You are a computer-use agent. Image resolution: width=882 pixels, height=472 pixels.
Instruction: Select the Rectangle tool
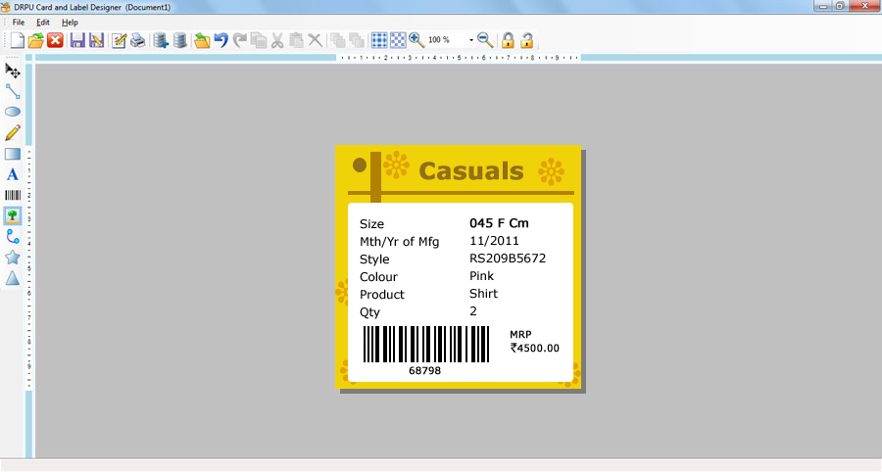click(x=13, y=154)
